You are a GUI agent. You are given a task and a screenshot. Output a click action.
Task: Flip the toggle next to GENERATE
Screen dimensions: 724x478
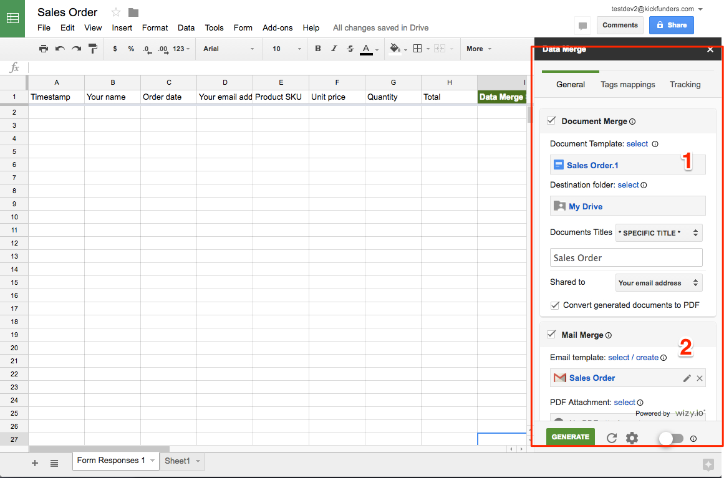pos(671,438)
